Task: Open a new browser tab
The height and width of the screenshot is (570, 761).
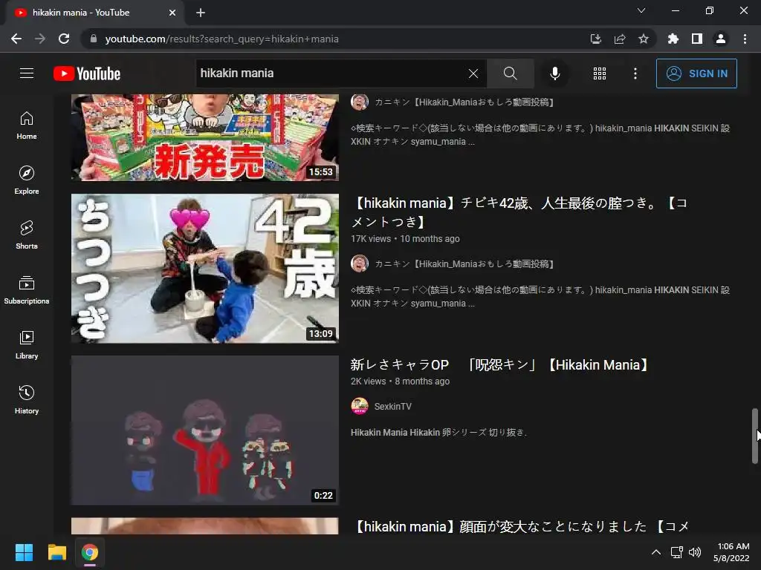Action: [x=201, y=13]
